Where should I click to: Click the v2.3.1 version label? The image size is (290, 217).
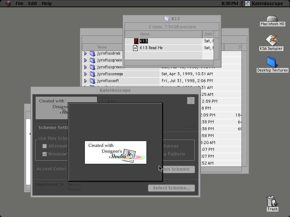coord(188,126)
